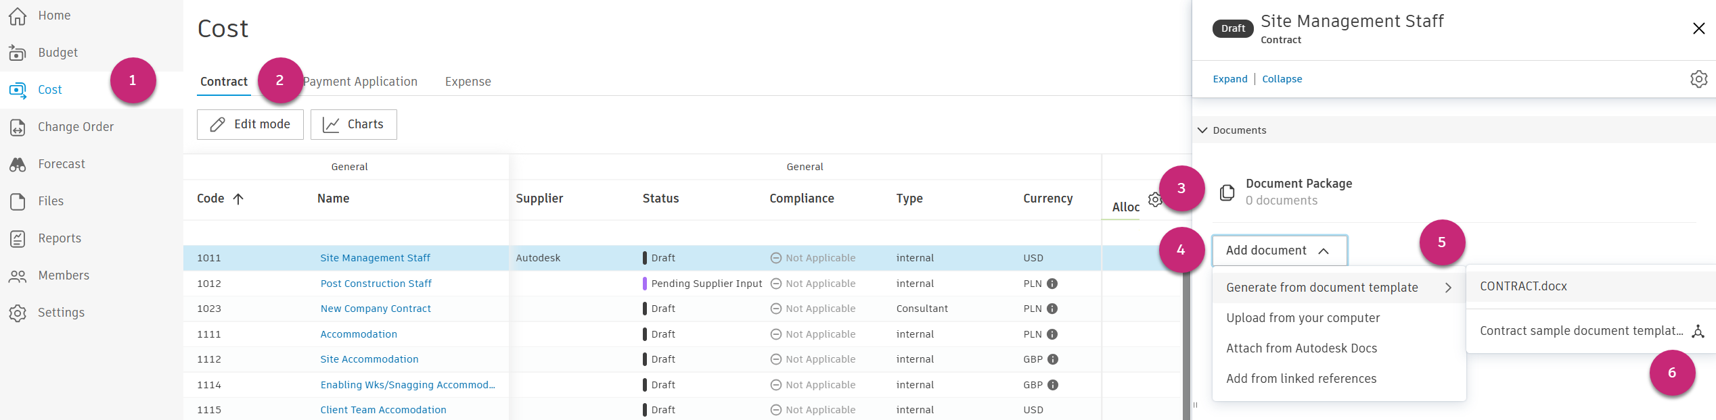Click the Edit mode button
Image resolution: width=1716 pixels, height=420 pixels.
coord(250,124)
